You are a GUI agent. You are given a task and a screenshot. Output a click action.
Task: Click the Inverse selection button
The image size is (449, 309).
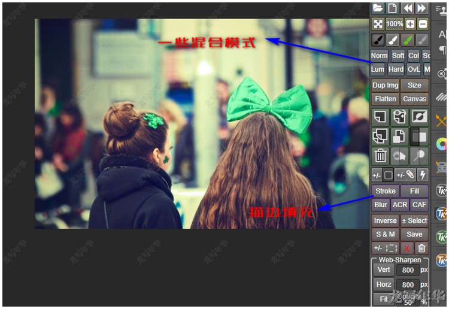[386, 221]
